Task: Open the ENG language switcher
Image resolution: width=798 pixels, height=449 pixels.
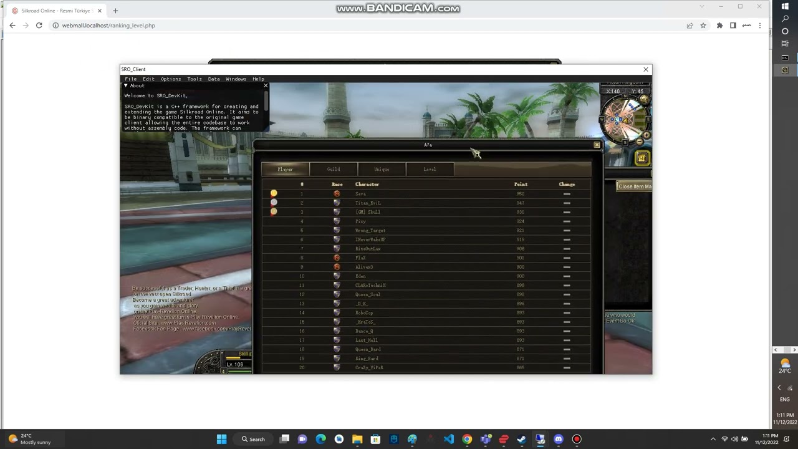Action: tap(785, 399)
